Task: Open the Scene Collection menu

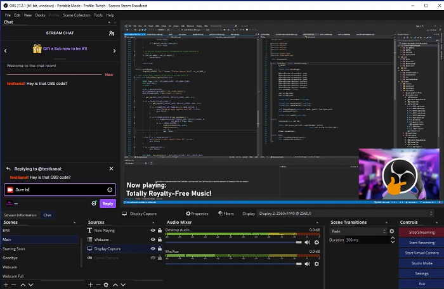Action: [77, 15]
